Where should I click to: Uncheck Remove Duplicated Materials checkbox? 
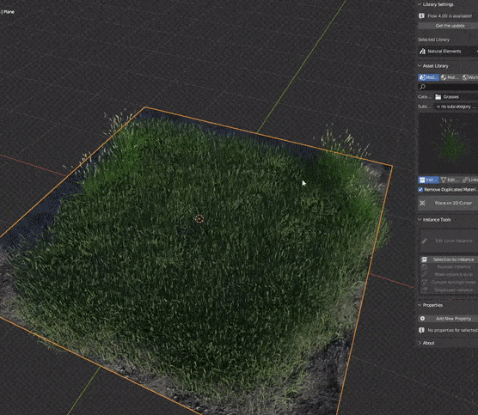(x=420, y=190)
